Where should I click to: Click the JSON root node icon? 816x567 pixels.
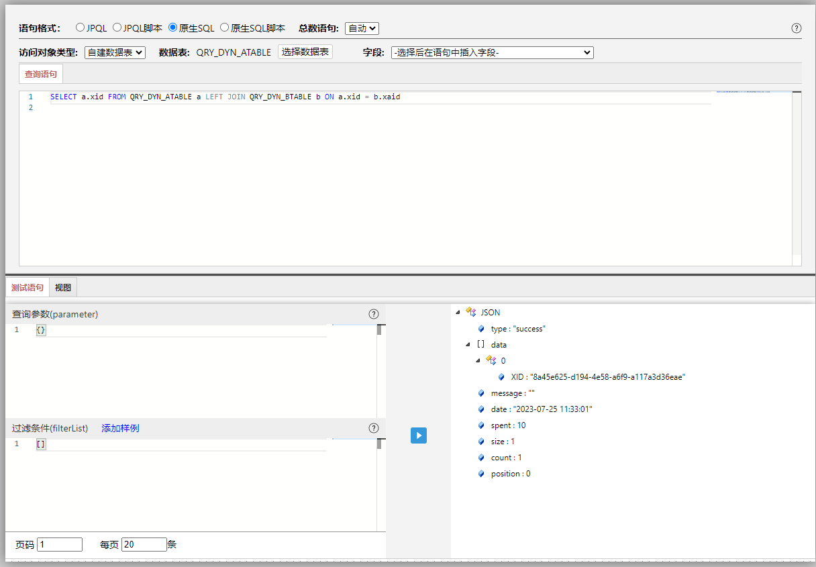470,312
